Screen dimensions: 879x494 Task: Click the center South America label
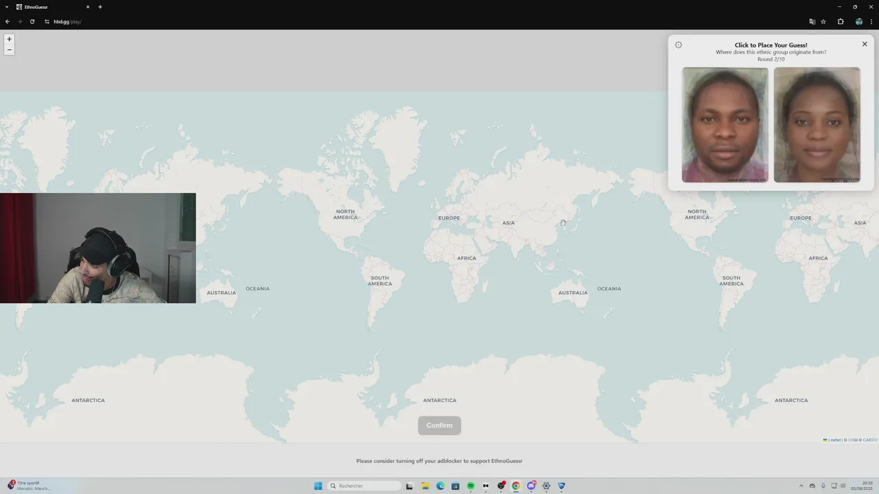coord(380,281)
